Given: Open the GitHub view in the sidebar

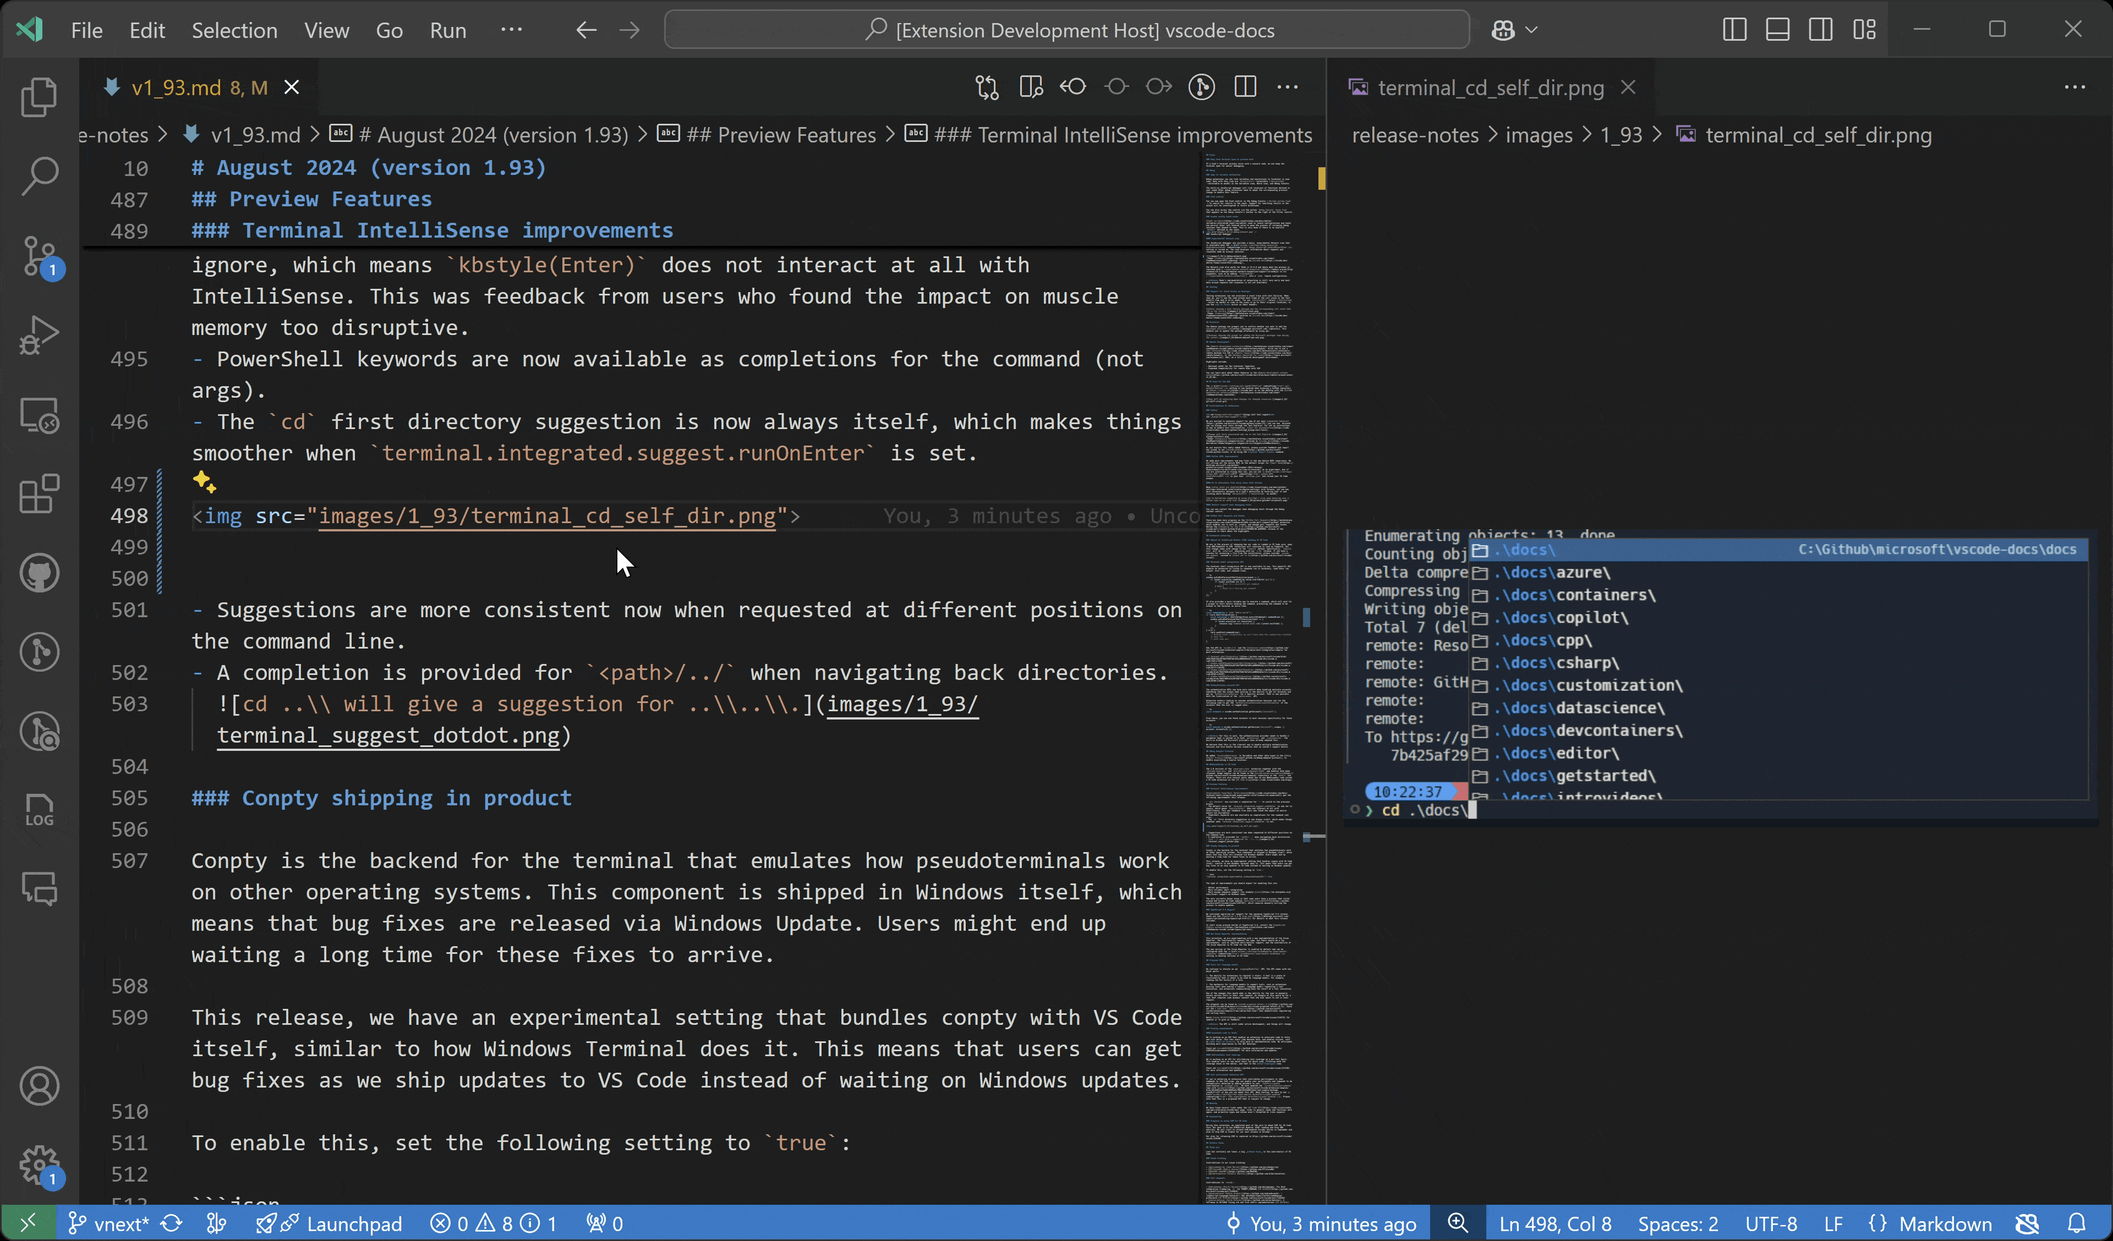Looking at the screenshot, I should tap(40, 572).
